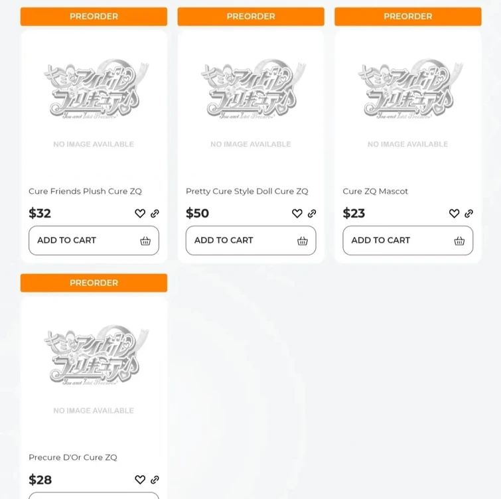The height and width of the screenshot is (499, 501).
Task: Wishlist the Precure D'Or Cure ZQ
Action: pyautogui.click(x=140, y=480)
